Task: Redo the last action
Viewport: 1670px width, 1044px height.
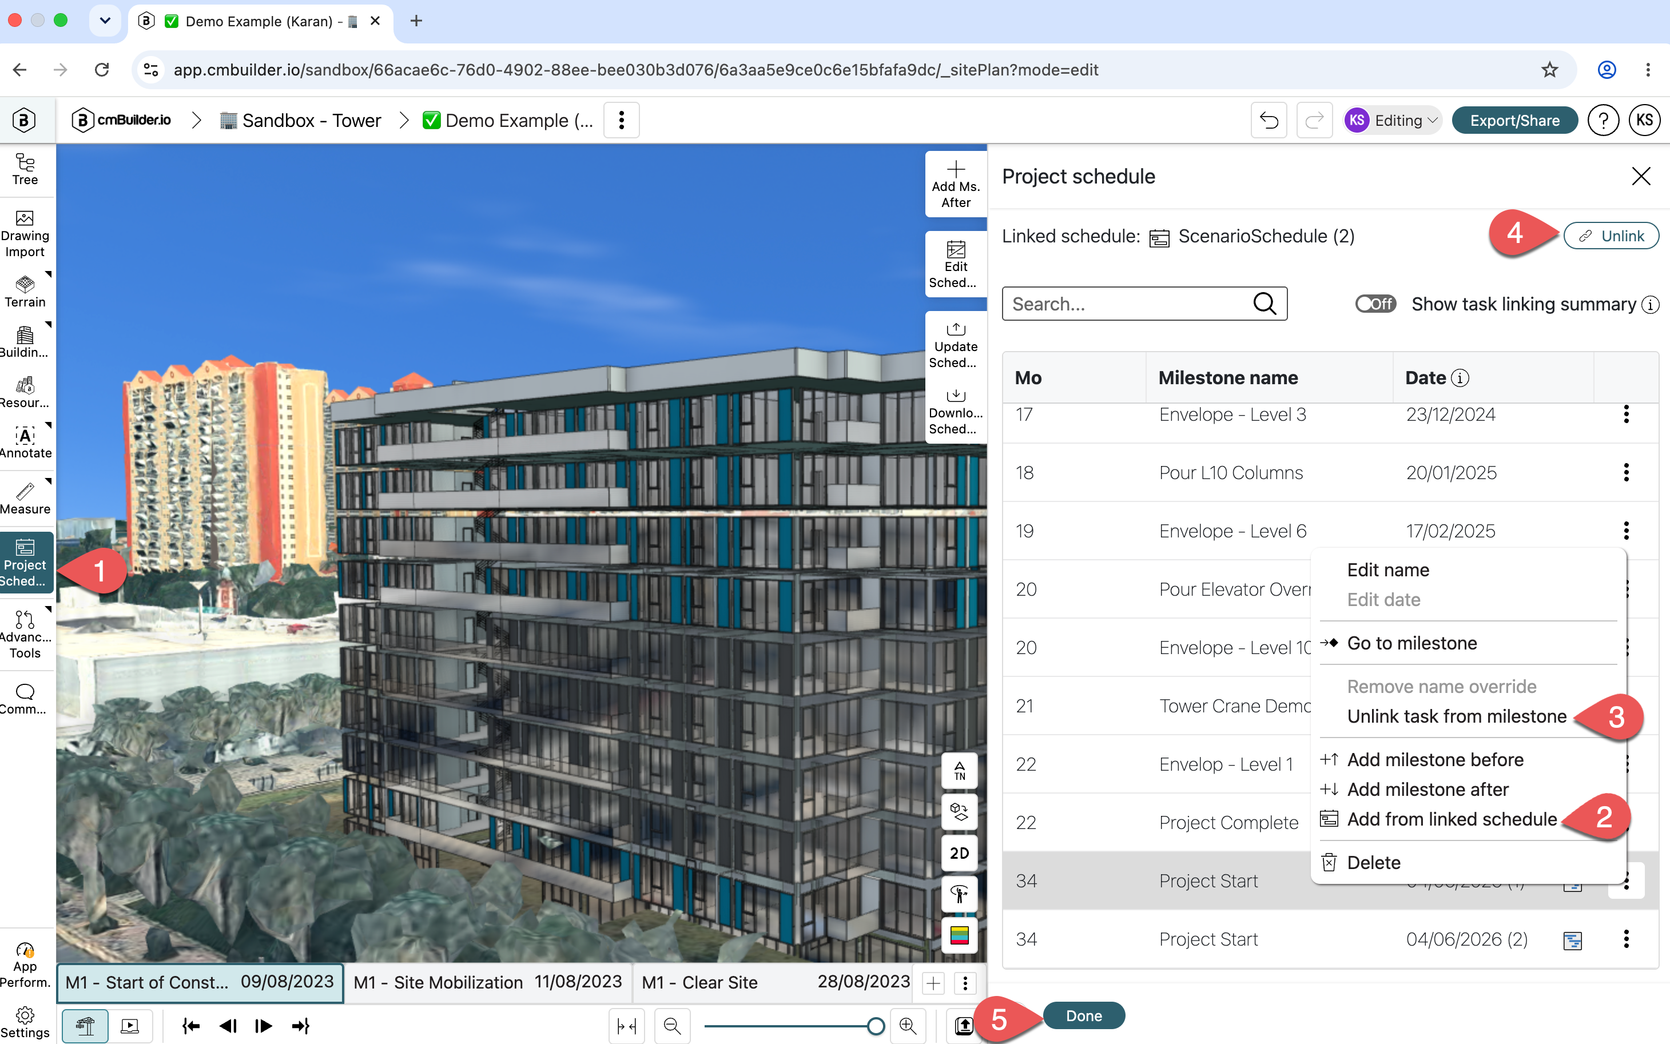Action: point(1314,120)
